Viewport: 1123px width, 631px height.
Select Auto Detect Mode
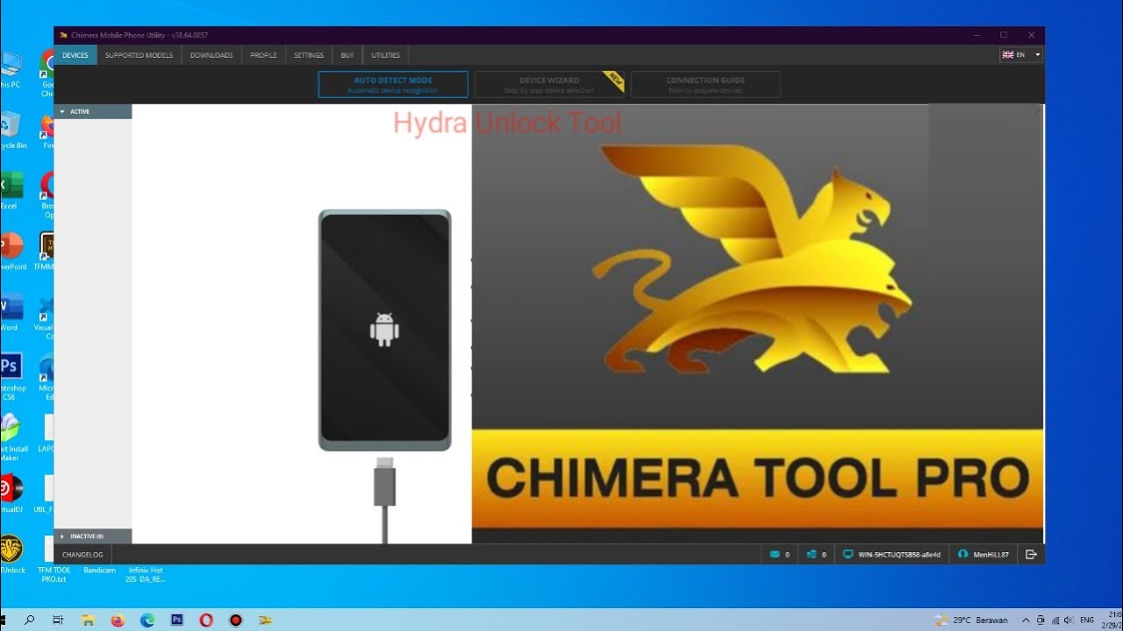(x=393, y=84)
